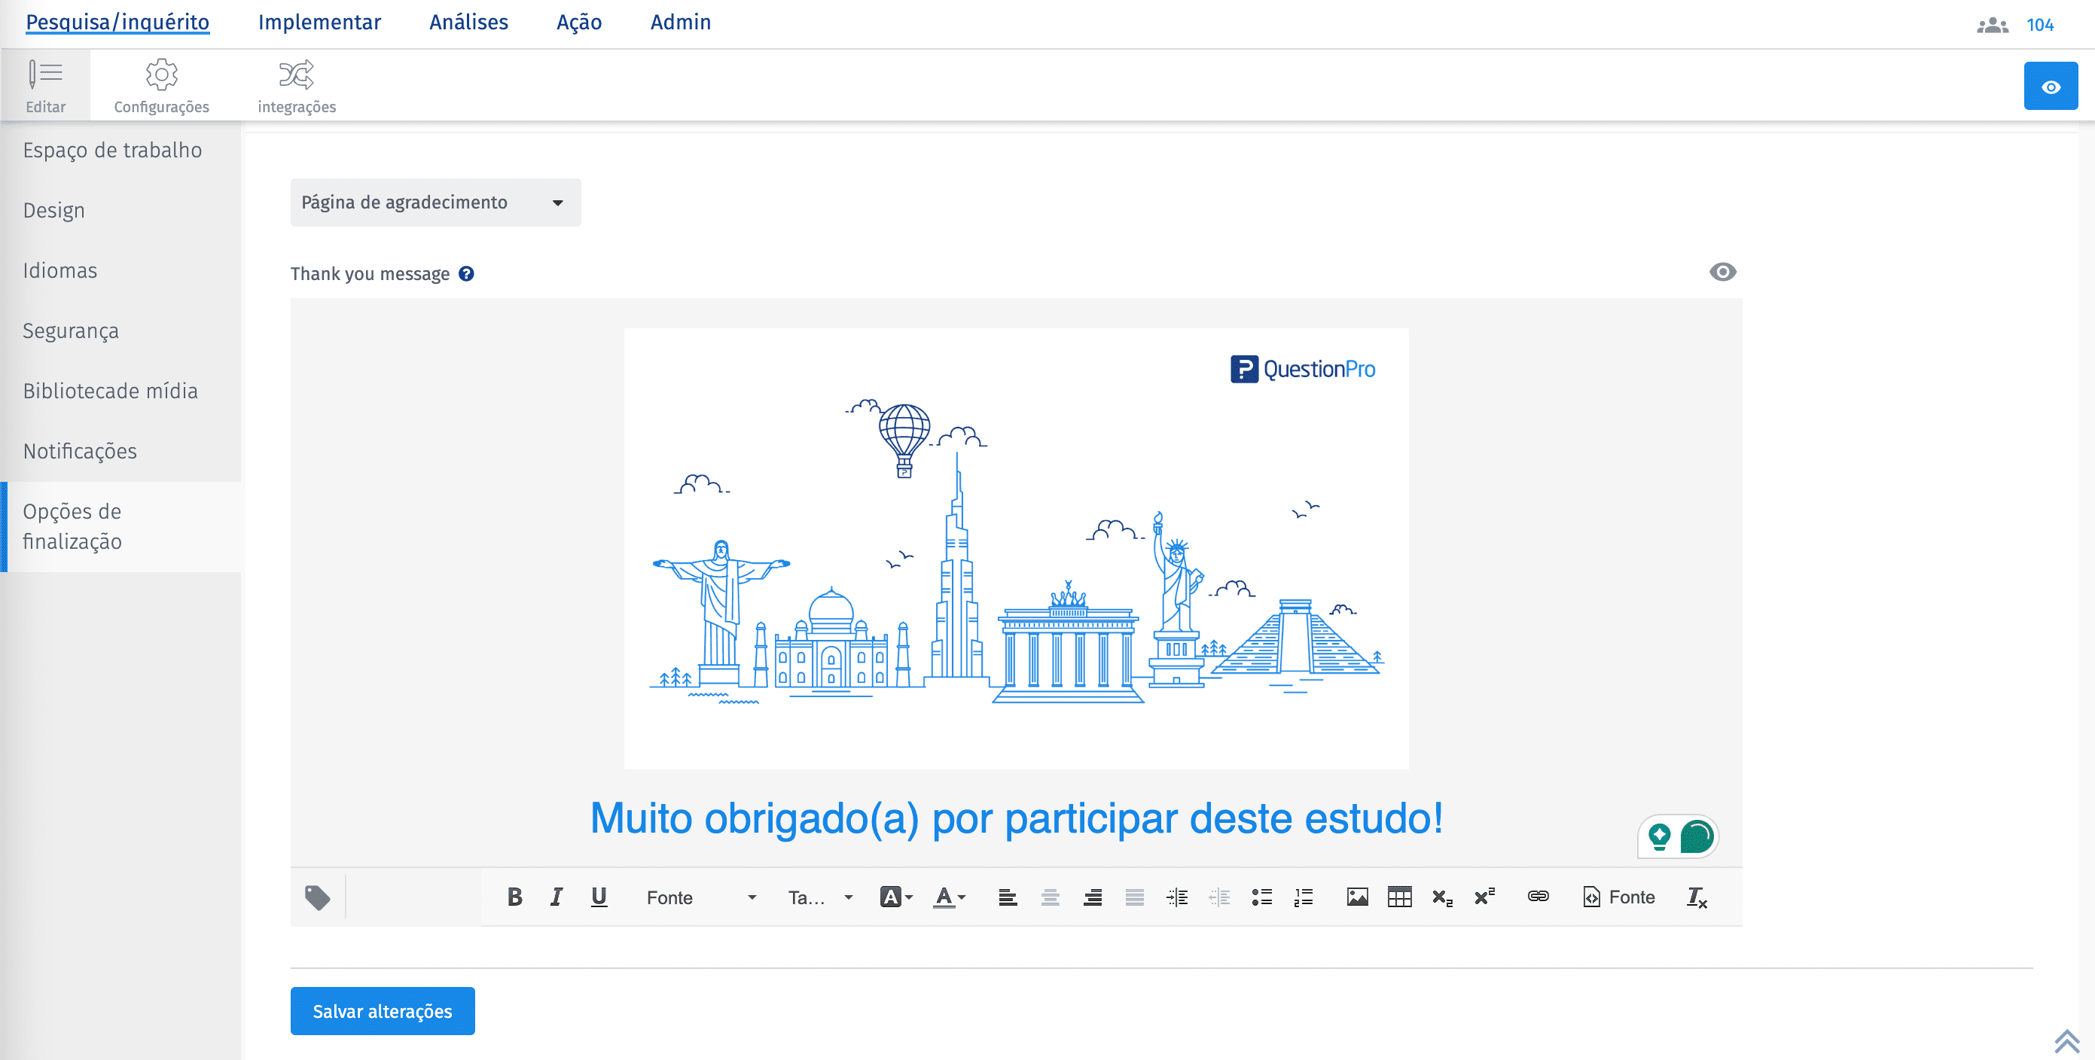Click the blue preview eye button
The width and height of the screenshot is (2095, 1060).
(x=2050, y=87)
